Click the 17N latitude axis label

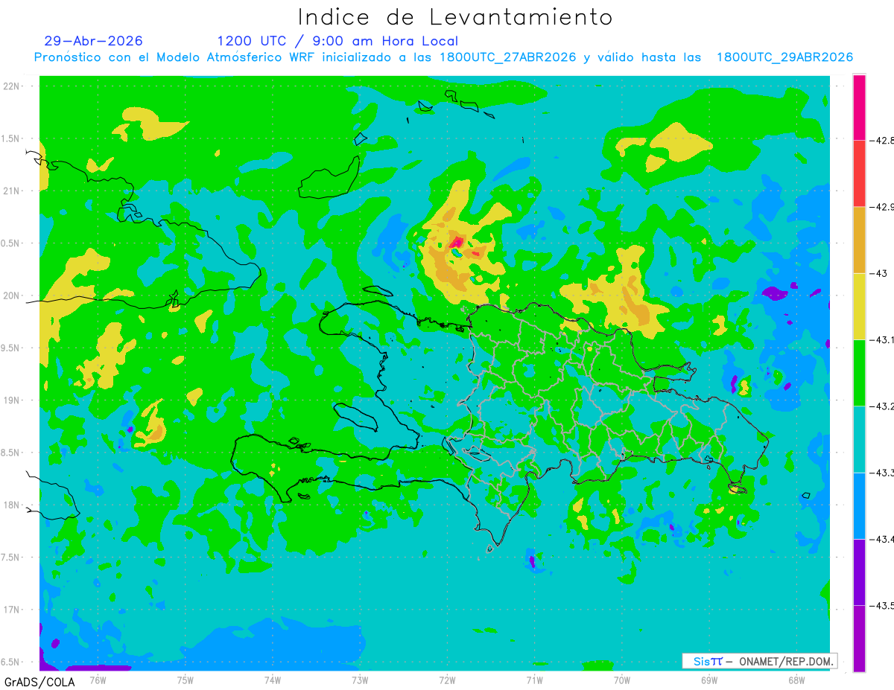pyautogui.click(x=12, y=610)
